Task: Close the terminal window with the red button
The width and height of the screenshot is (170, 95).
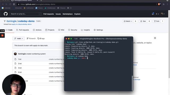Action: coord(66,39)
